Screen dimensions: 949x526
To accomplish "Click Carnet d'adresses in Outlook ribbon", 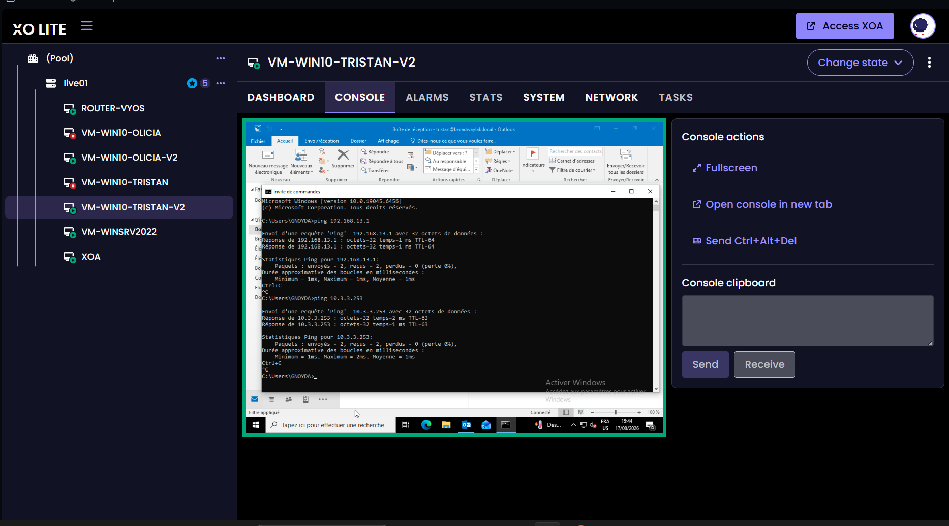I will (572, 161).
